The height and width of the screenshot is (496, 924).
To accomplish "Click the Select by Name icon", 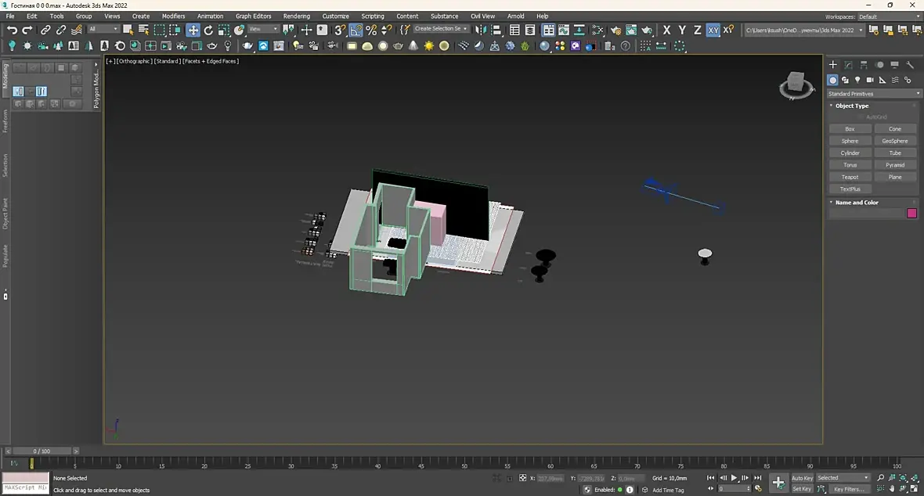I will point(143,30).
